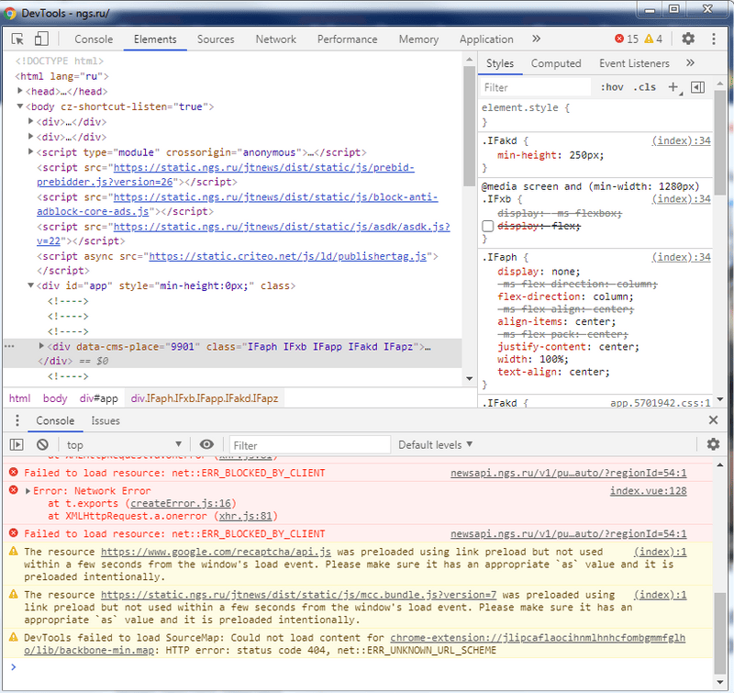
Task: Open console settings gear icon
Action: tap(713, 445)
